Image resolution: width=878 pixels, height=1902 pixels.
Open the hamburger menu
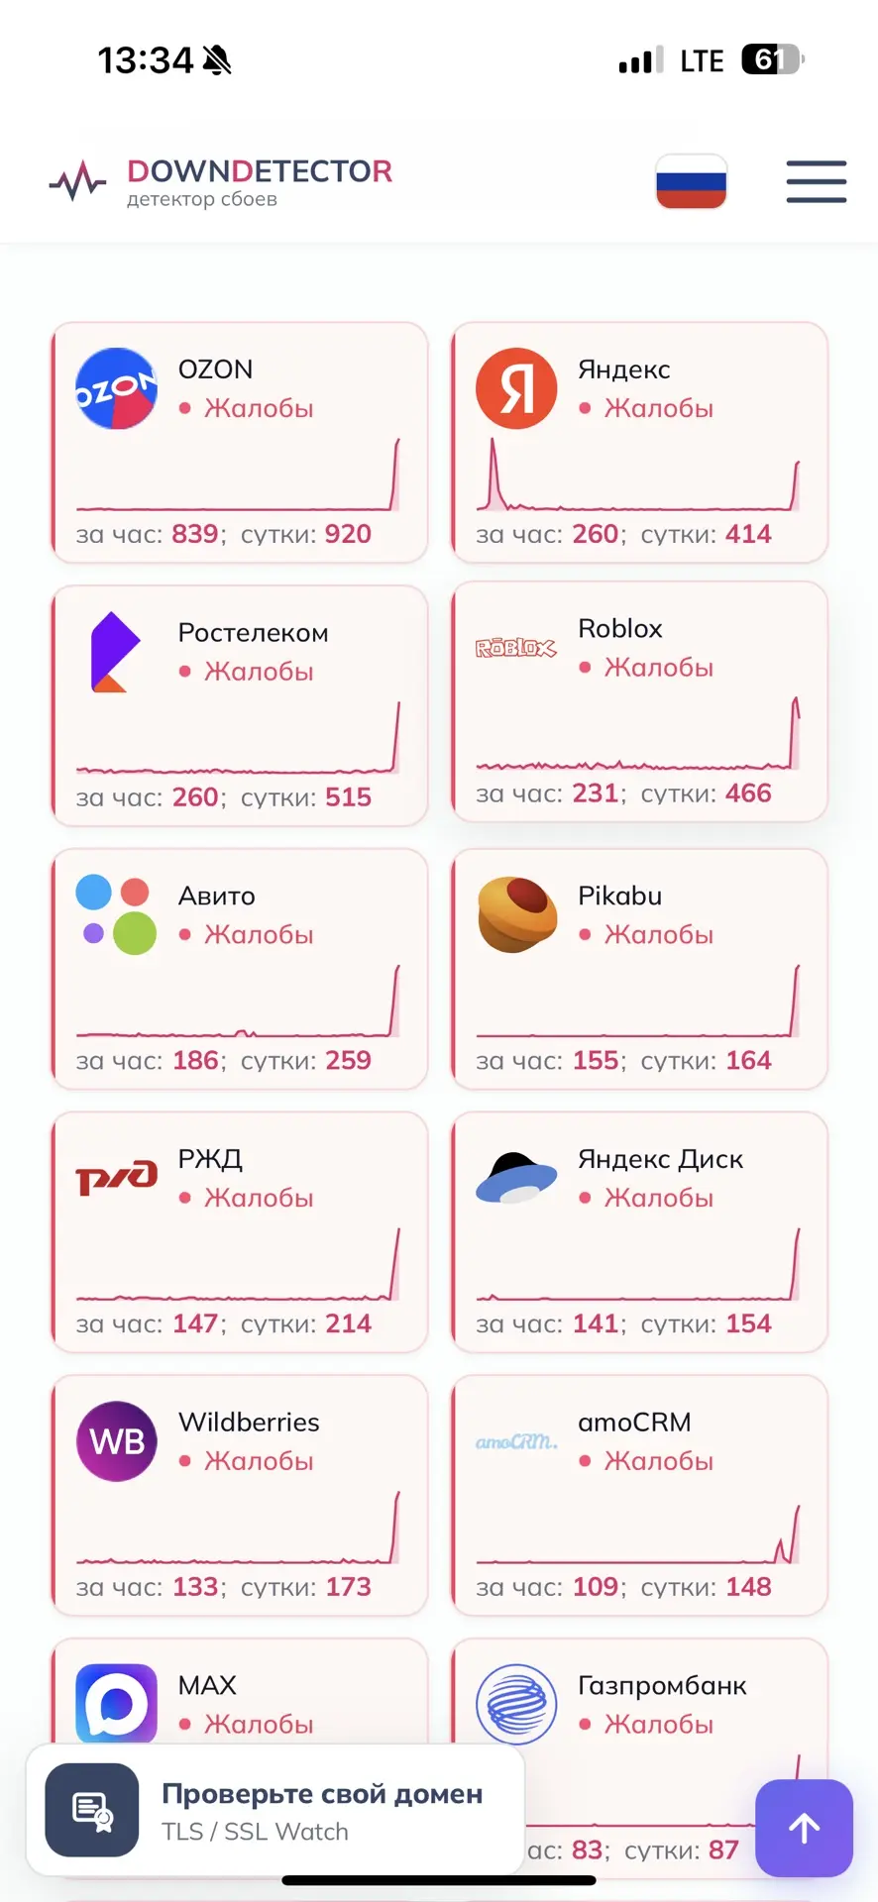click(817, 181)
